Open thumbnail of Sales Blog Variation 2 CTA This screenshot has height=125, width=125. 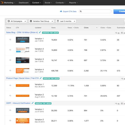[22, 50]
